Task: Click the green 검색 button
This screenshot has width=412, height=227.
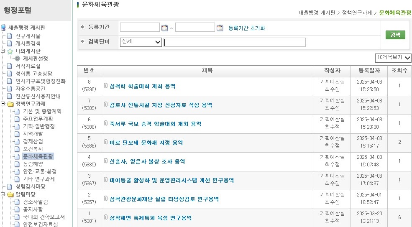Action: tap(395, 35)
